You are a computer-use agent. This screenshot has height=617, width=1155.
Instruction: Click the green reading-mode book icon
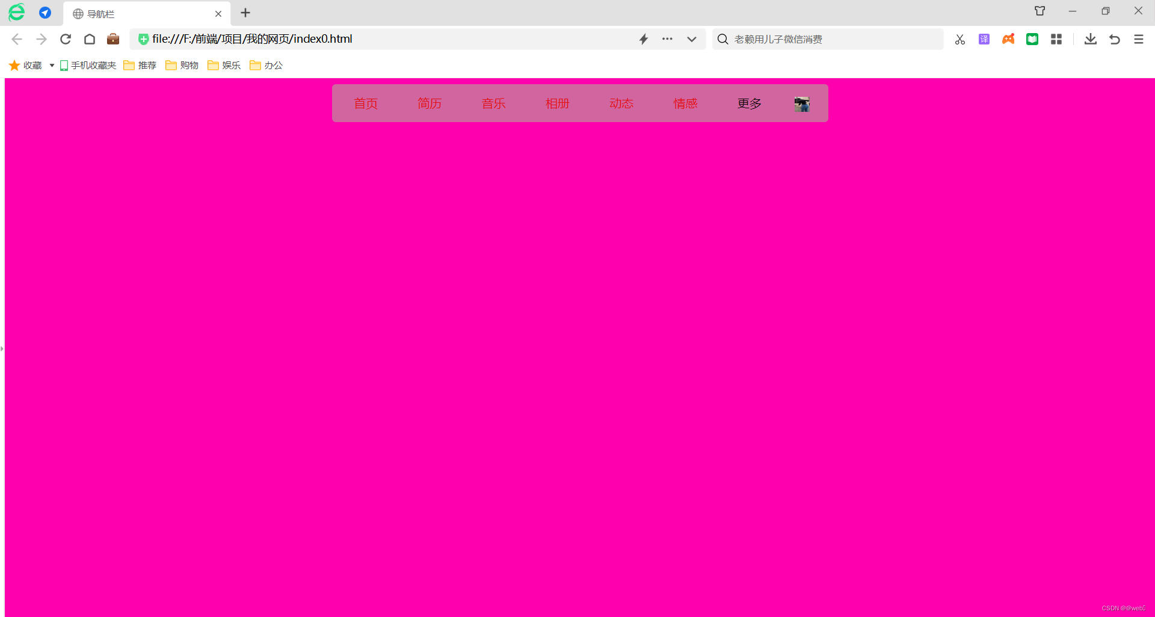1032,39
